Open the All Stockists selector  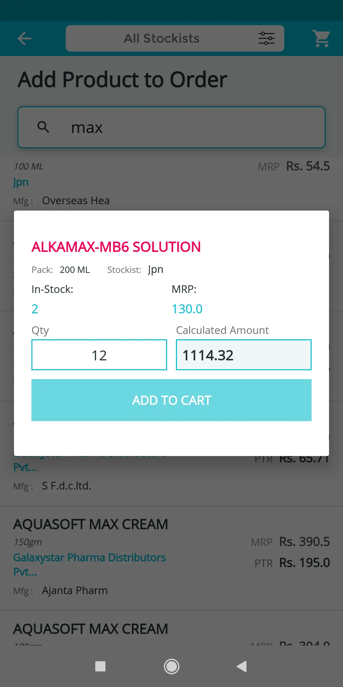[175, 38]
